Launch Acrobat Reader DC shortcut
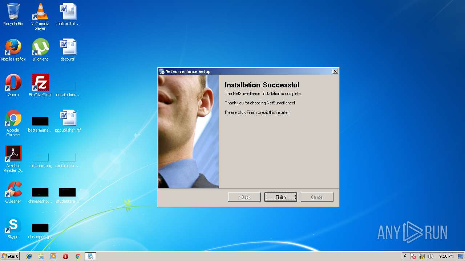This screenshot has width=465, height=261. (x=13, y=159)
